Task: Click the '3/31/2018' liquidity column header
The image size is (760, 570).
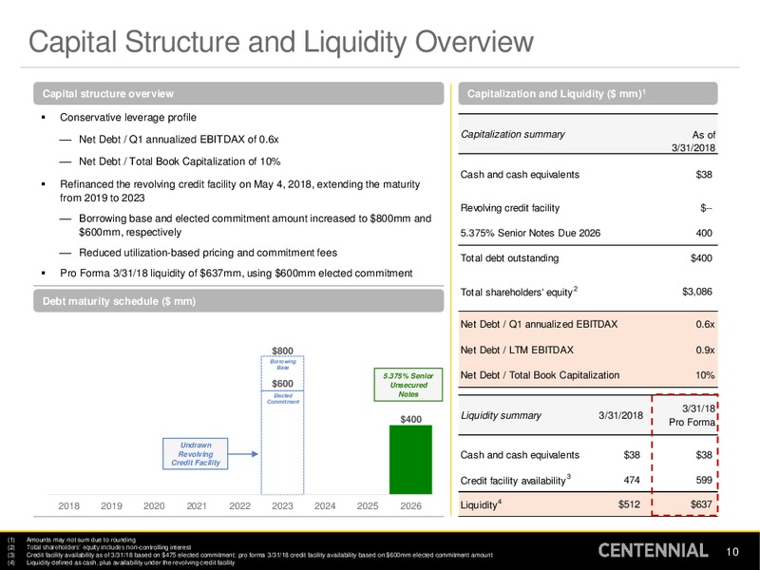Action: pos(621,415)
